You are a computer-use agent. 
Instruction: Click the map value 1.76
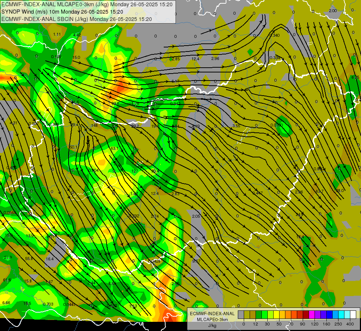(x=135, y=104)
